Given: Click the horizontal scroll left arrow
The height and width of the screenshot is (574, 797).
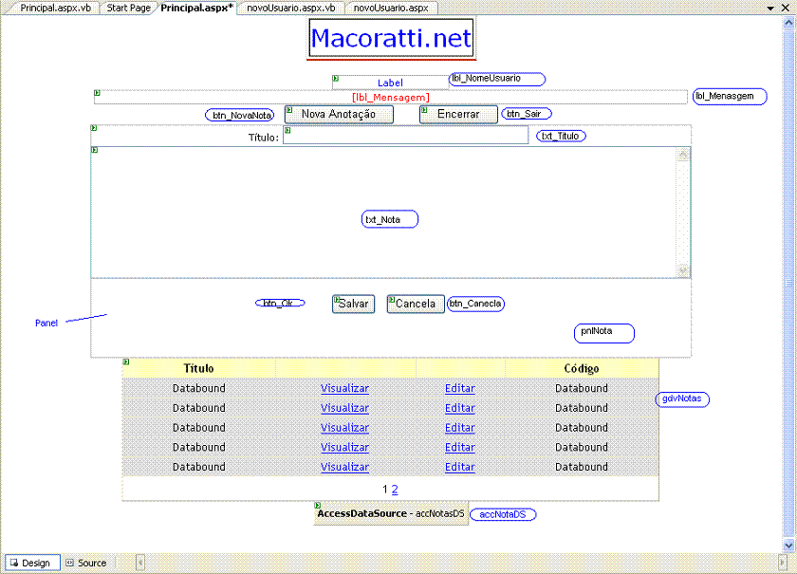Looking at the screenshot, I should click(140, 563).
